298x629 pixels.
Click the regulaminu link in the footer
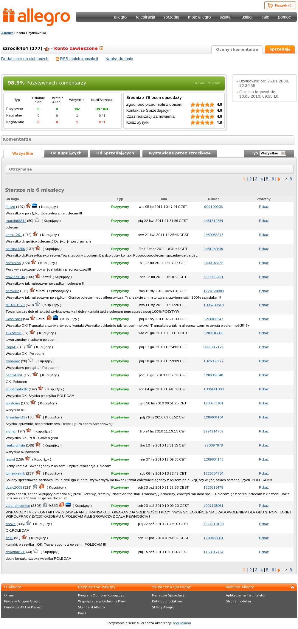[x=182, y=623]
